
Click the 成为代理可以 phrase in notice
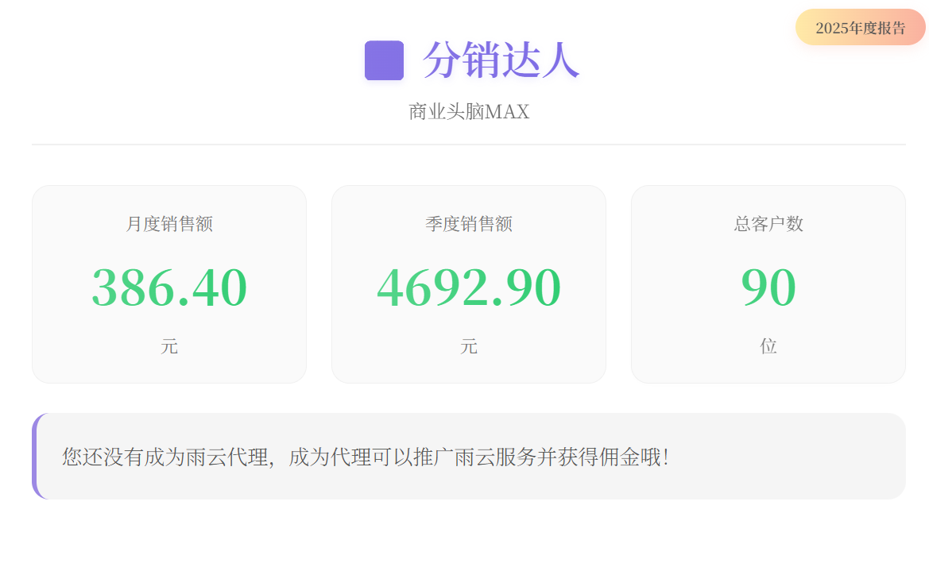coord(350,457)
